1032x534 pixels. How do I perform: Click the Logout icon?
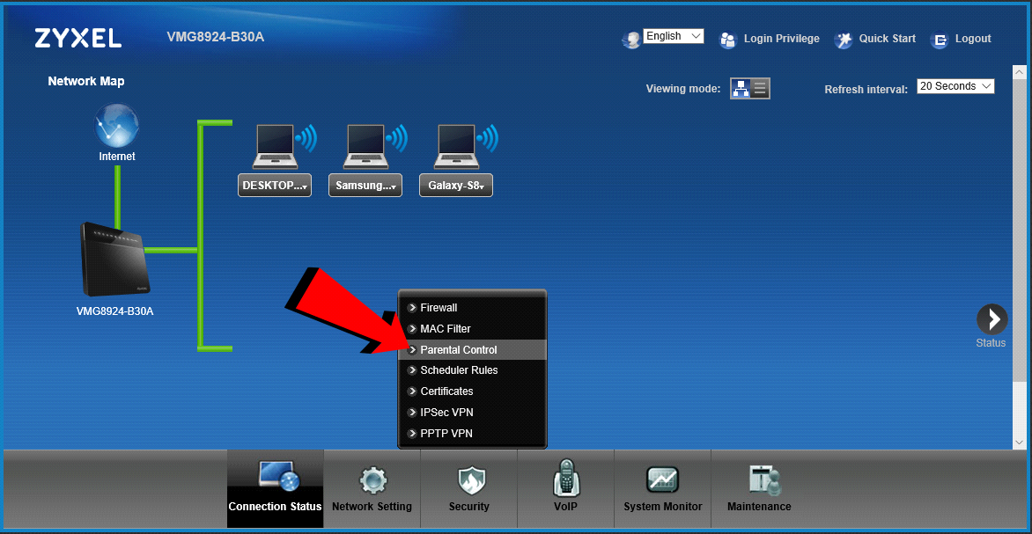[940, 40]
